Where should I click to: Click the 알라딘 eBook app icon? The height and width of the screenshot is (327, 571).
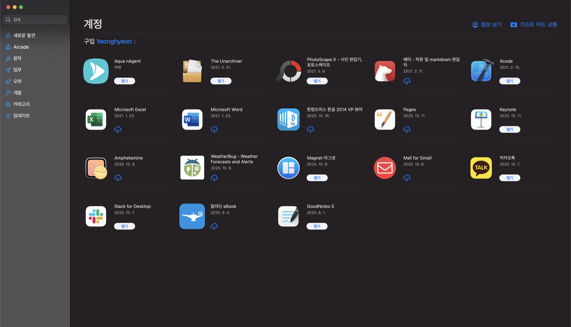coord(192,216)
